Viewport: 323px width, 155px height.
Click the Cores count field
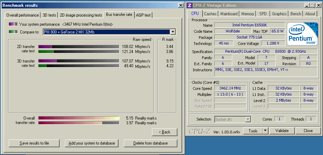coord(279,119)
